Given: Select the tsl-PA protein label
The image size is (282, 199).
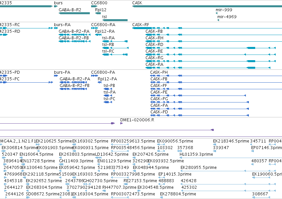Looking at the screenshot, I should tap(110, 92).
